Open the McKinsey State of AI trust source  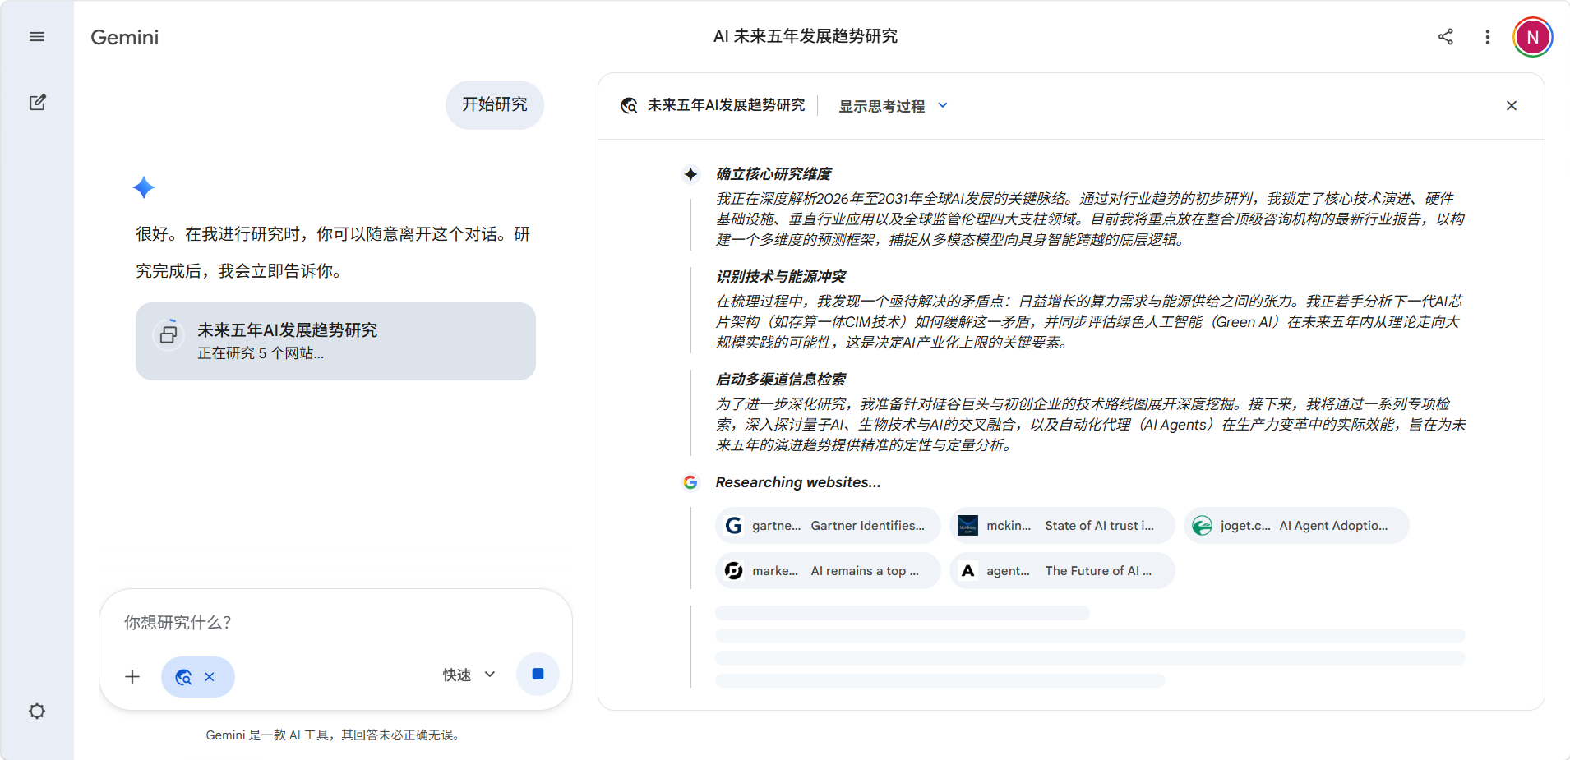(x=1062, y=526)
